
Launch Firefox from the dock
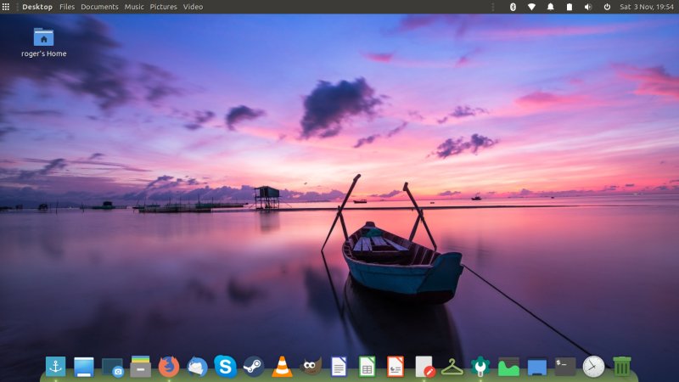click(x=169, y=367)
